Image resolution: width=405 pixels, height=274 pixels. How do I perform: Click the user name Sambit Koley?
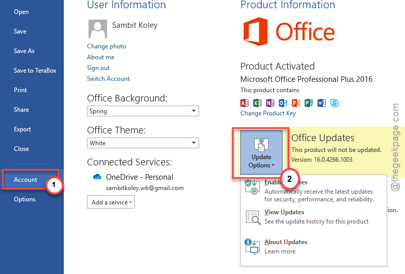click(134, 25)
